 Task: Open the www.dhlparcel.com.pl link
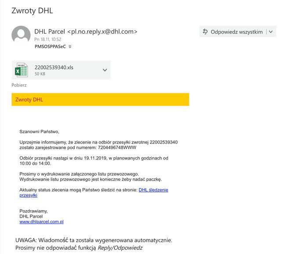(x=41, y=222)
